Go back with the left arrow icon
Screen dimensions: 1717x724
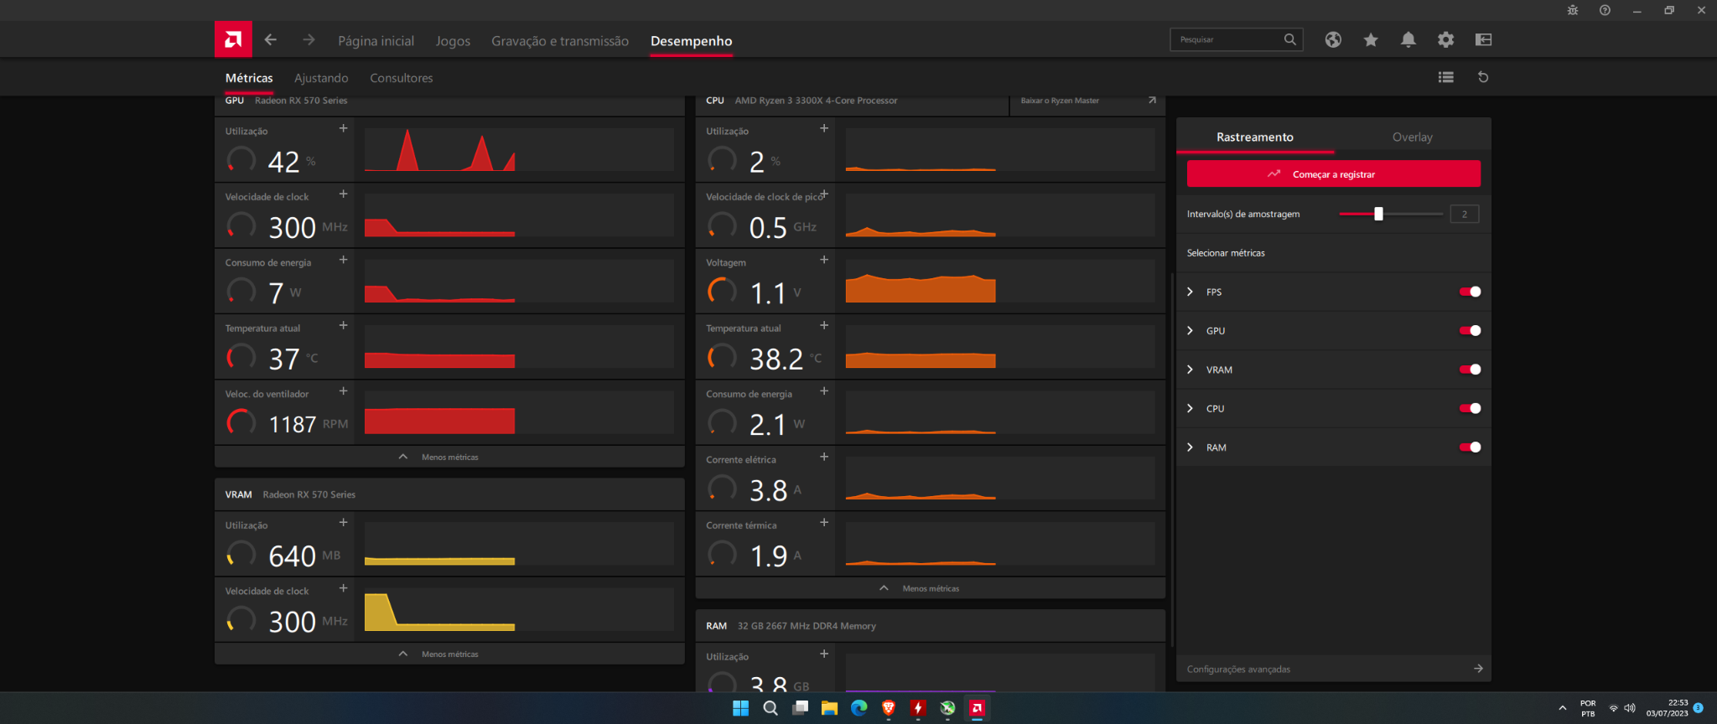(x=270, y=39)
